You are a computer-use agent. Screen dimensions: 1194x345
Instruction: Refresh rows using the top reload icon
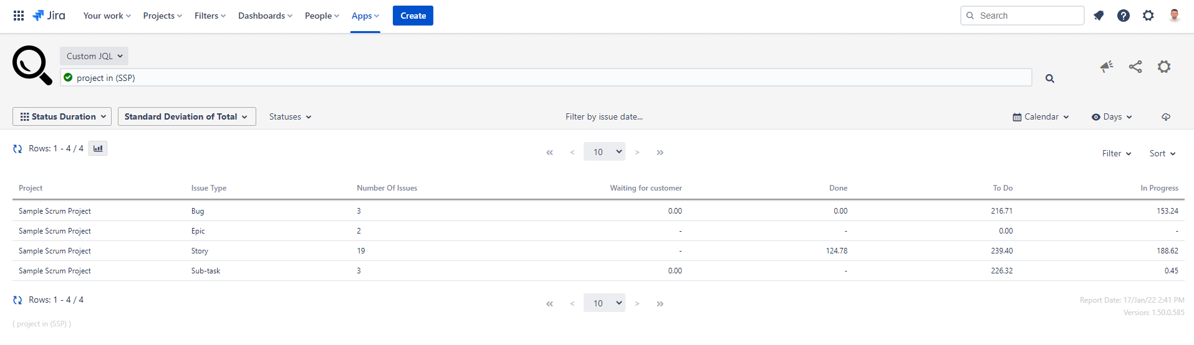tap(17, 149)
